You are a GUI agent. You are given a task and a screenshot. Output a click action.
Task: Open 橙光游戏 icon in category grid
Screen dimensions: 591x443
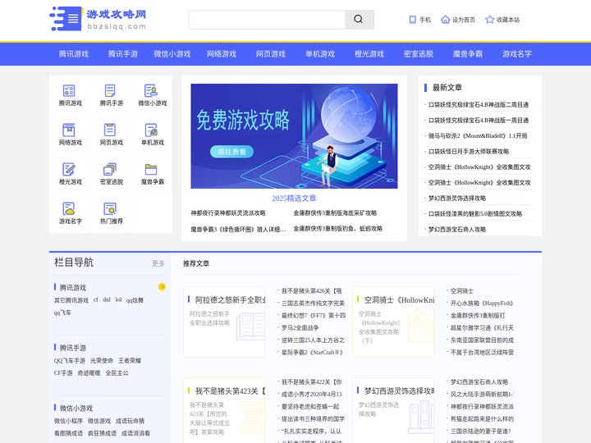(69, 169)
